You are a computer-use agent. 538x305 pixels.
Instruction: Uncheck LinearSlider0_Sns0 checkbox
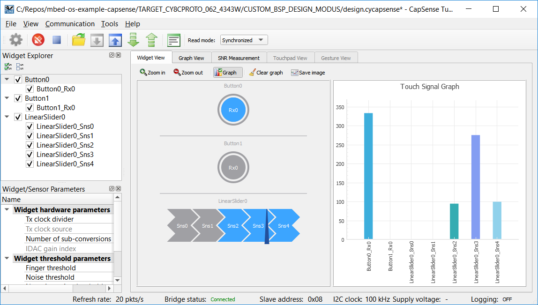point(30,126)
